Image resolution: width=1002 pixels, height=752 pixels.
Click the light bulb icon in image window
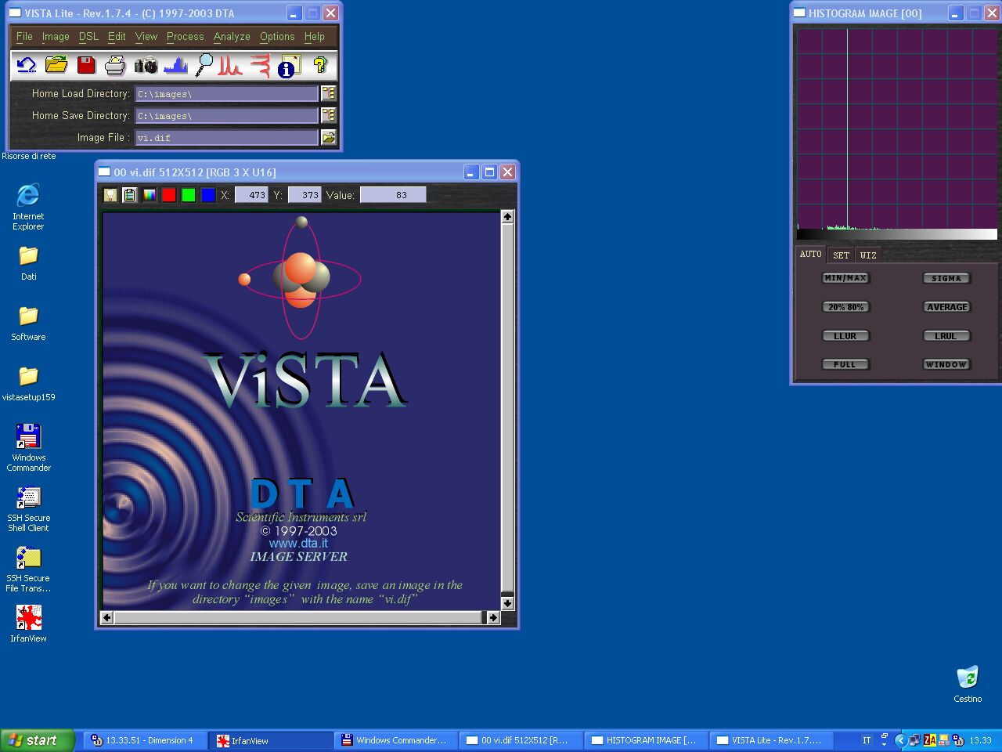pos(110,195)
